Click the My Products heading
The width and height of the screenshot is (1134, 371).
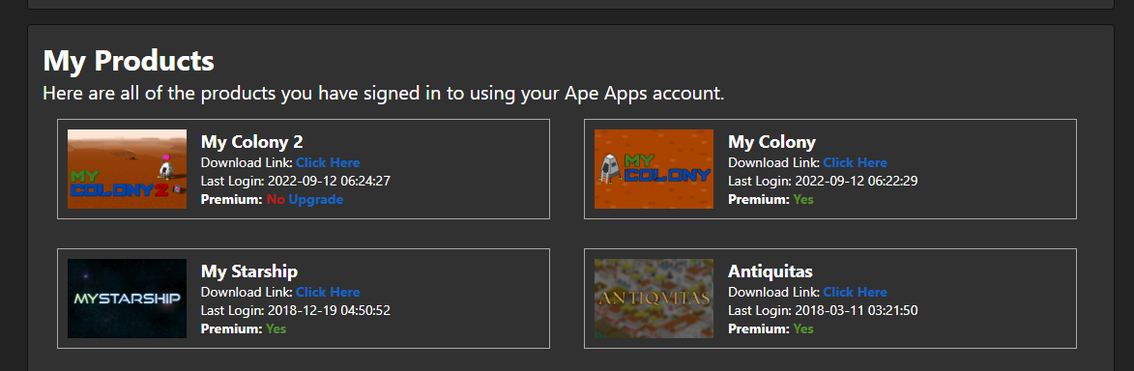[x=129, y=61]
